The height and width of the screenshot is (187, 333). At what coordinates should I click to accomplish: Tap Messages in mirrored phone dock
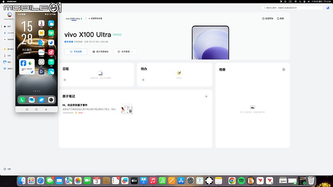tap(32, 100)
